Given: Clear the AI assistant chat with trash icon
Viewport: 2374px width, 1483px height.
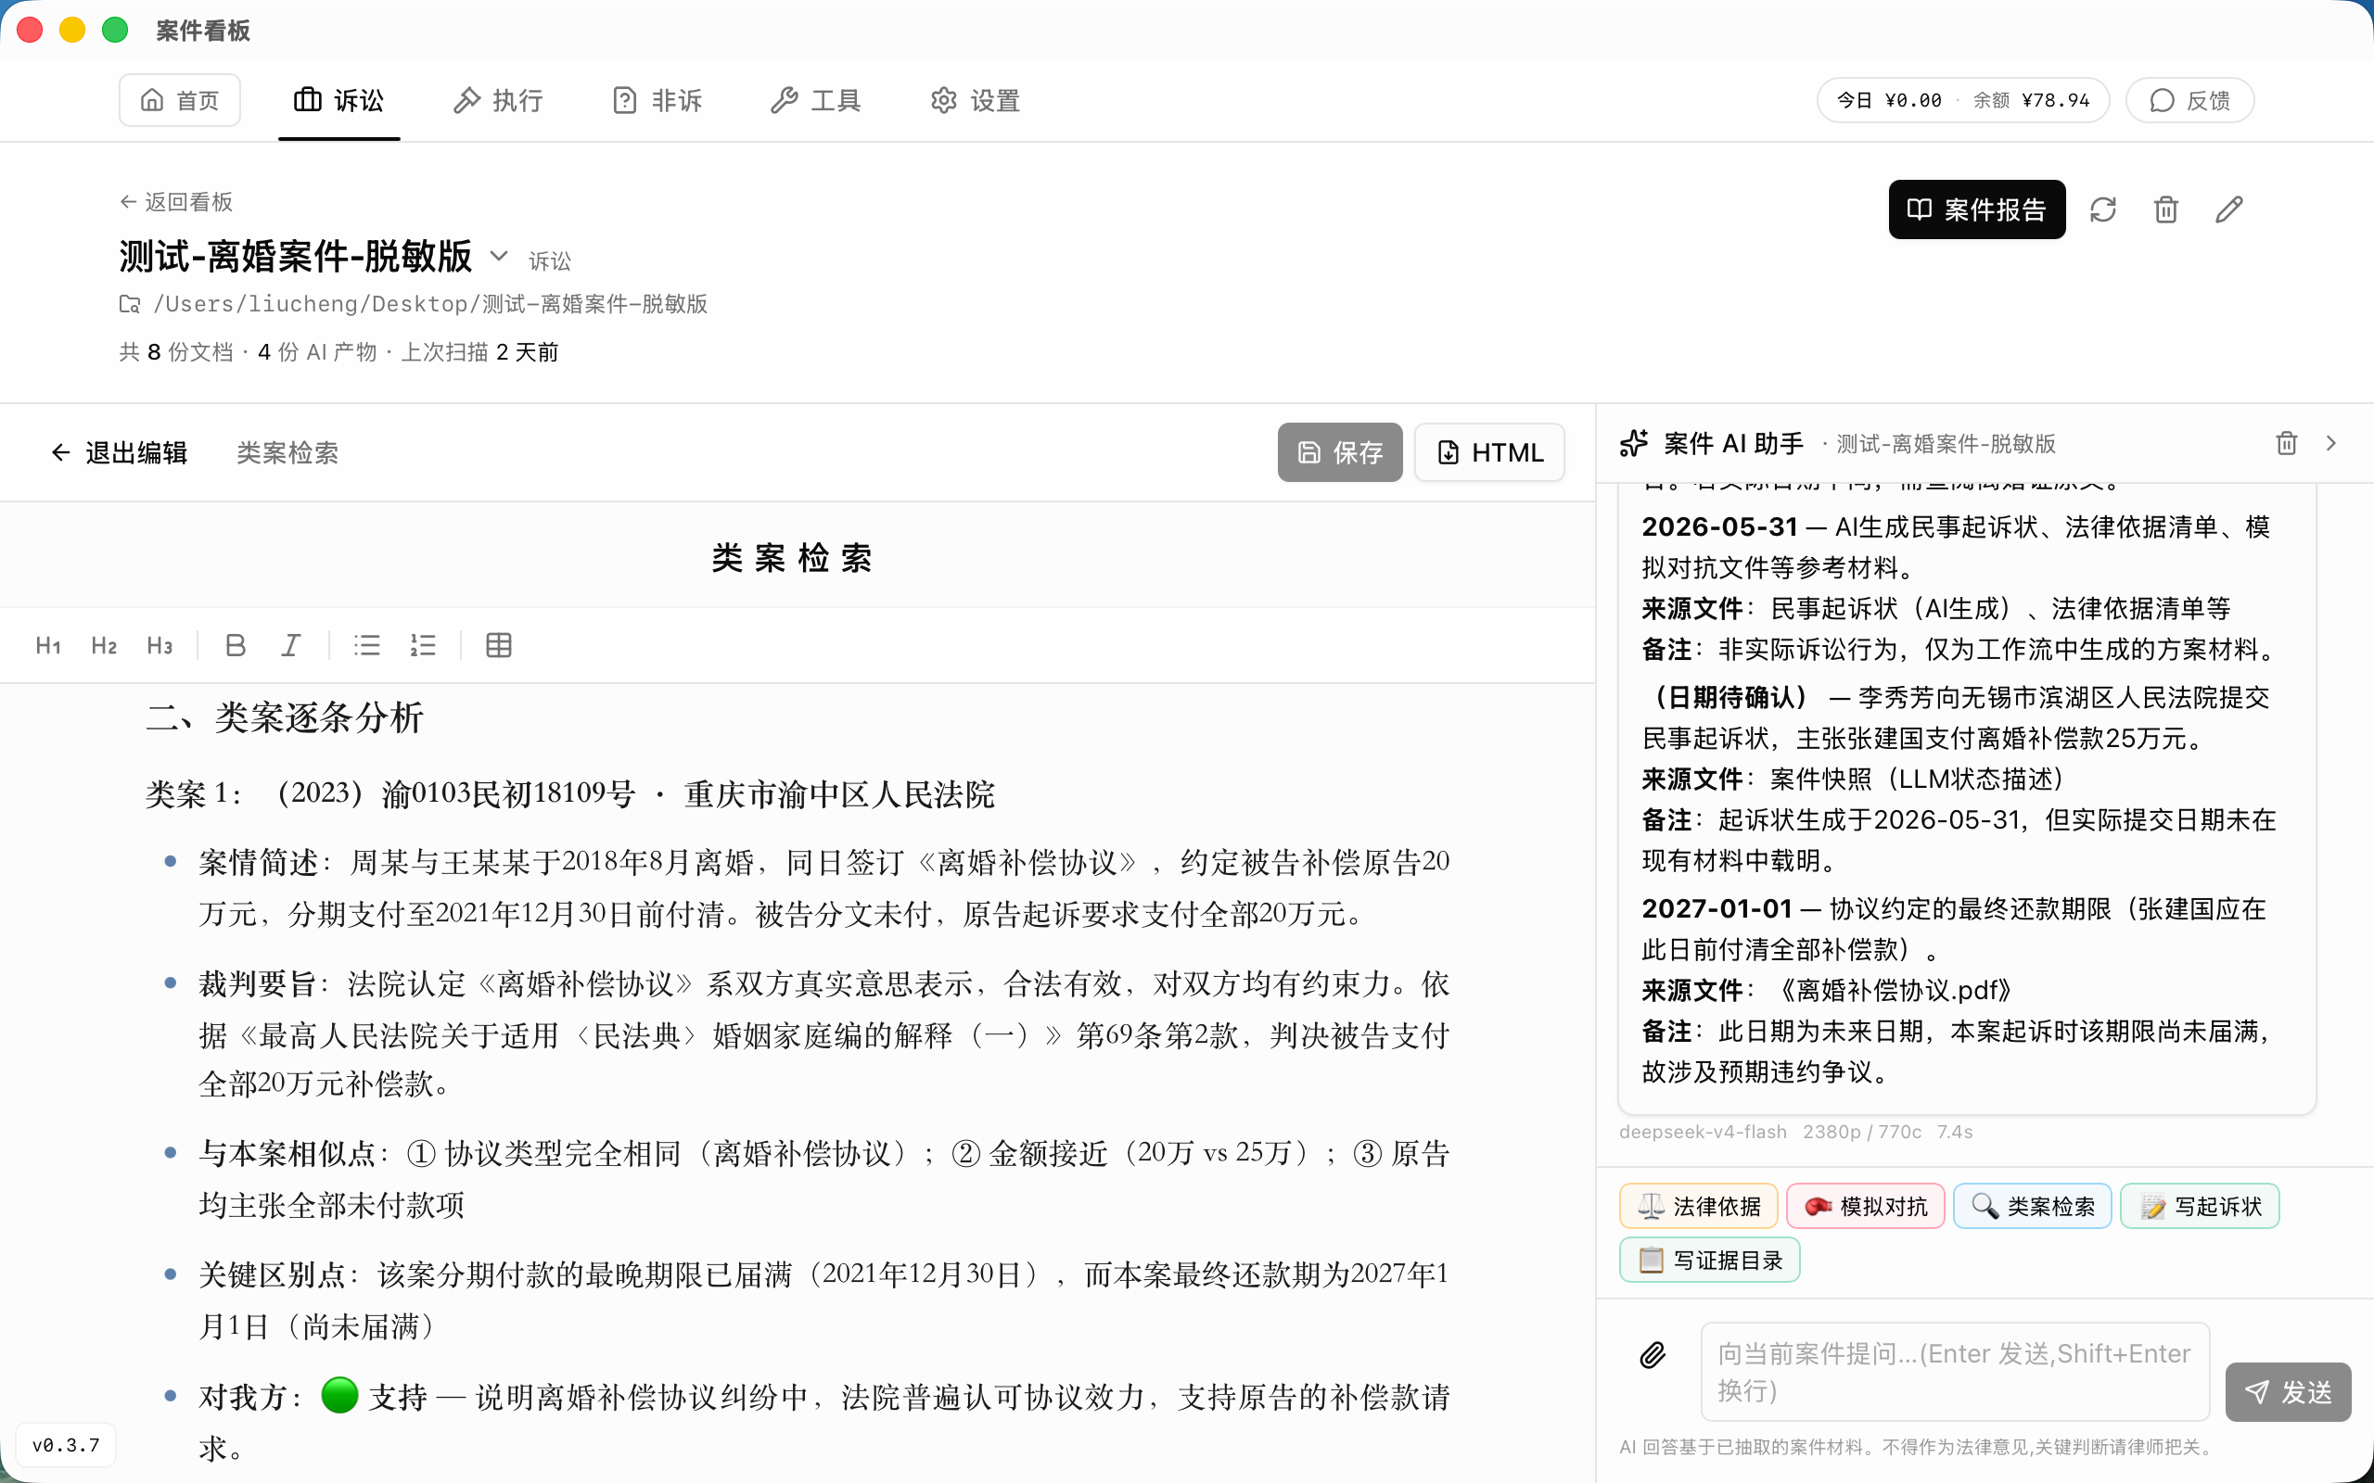Looking at the screenshot, I should pos(2287,443).
